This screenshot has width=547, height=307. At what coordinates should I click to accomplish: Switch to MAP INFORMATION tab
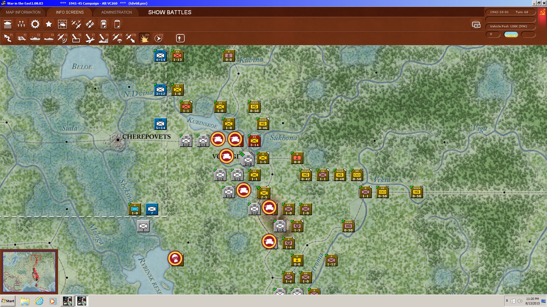pos(23,12)
